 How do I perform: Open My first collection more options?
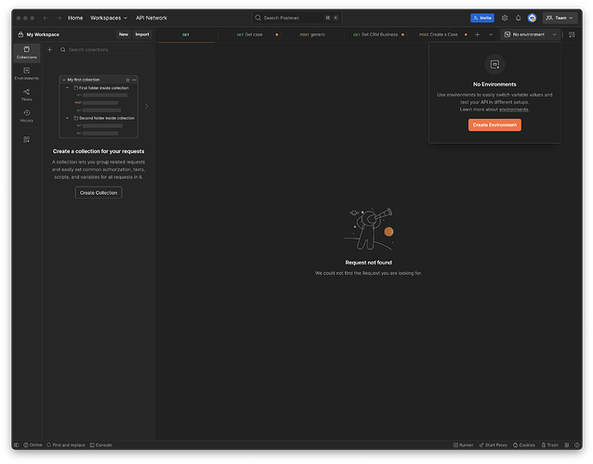pos(134,80)
